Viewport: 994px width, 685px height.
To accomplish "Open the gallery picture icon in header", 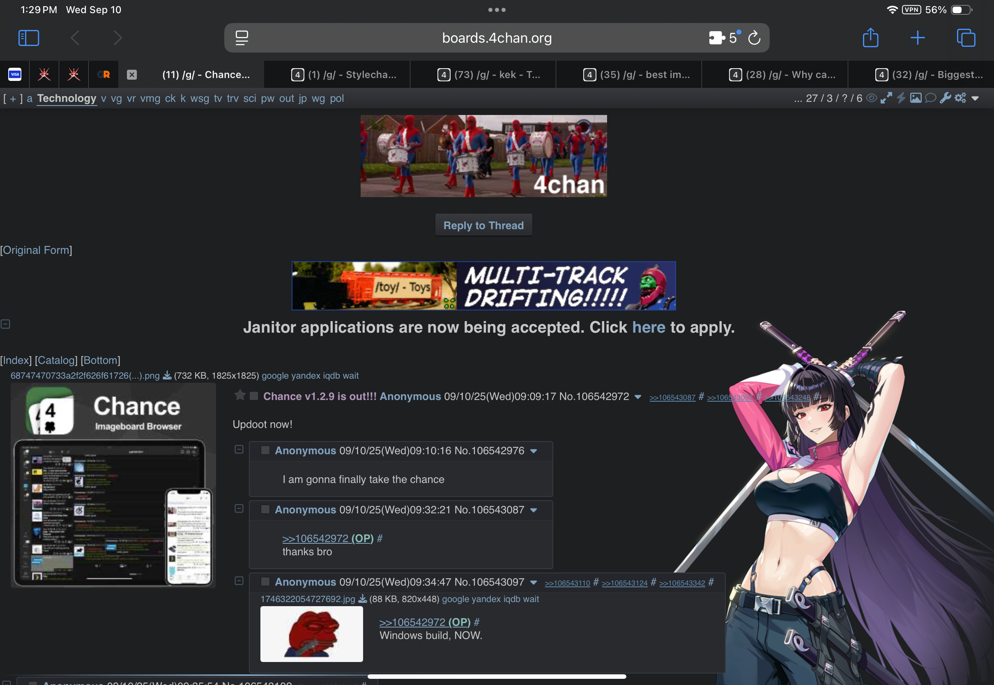I will (916, 98).
